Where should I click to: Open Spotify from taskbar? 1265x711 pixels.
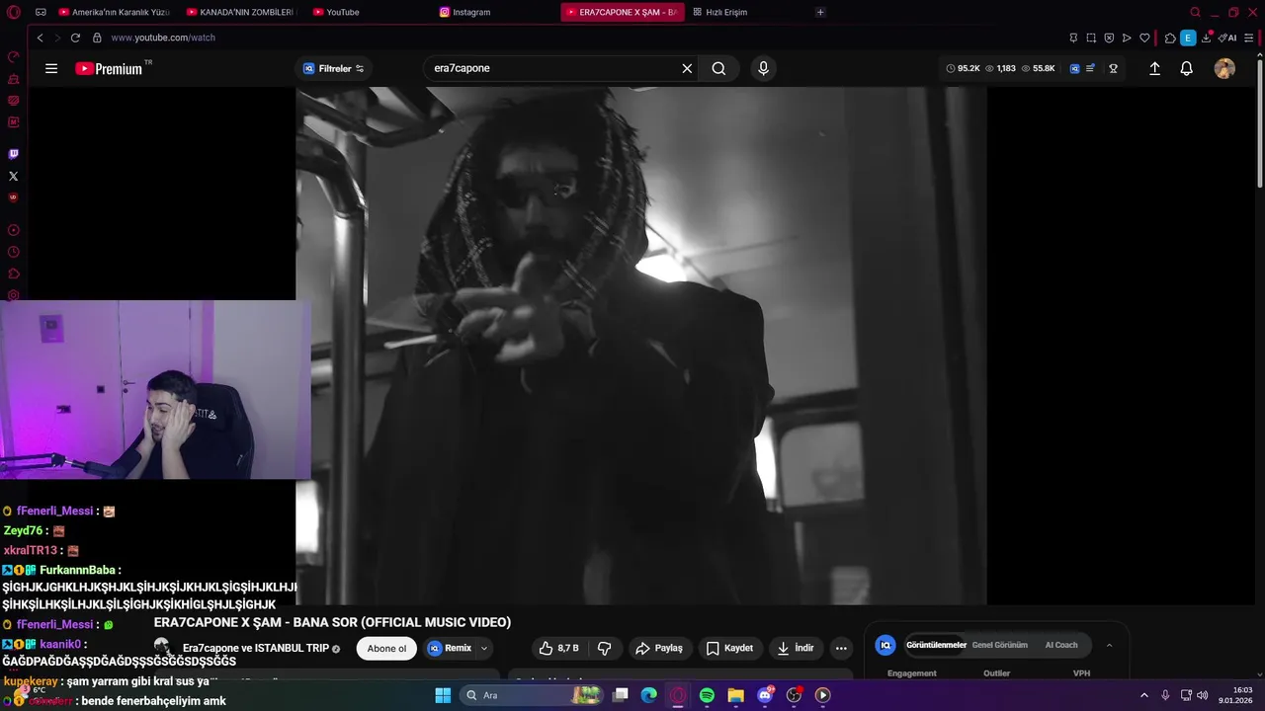(x=707, y=695)
